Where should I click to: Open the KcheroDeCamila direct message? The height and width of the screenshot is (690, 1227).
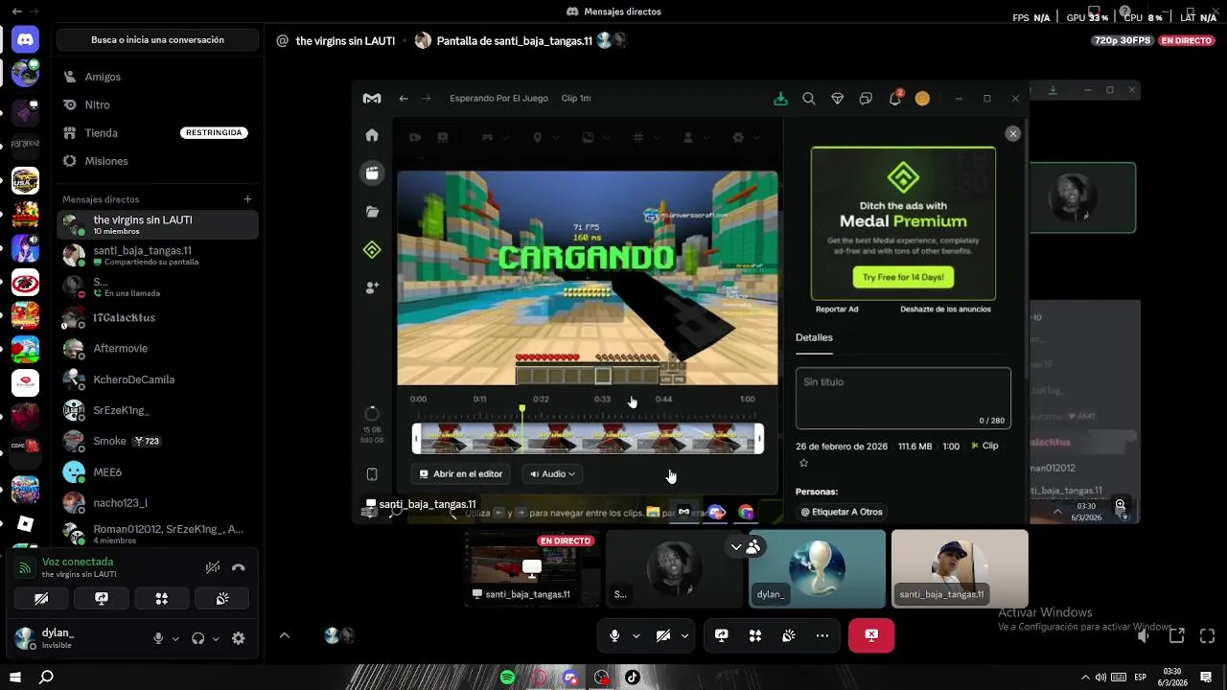click(x=158, y=379)
